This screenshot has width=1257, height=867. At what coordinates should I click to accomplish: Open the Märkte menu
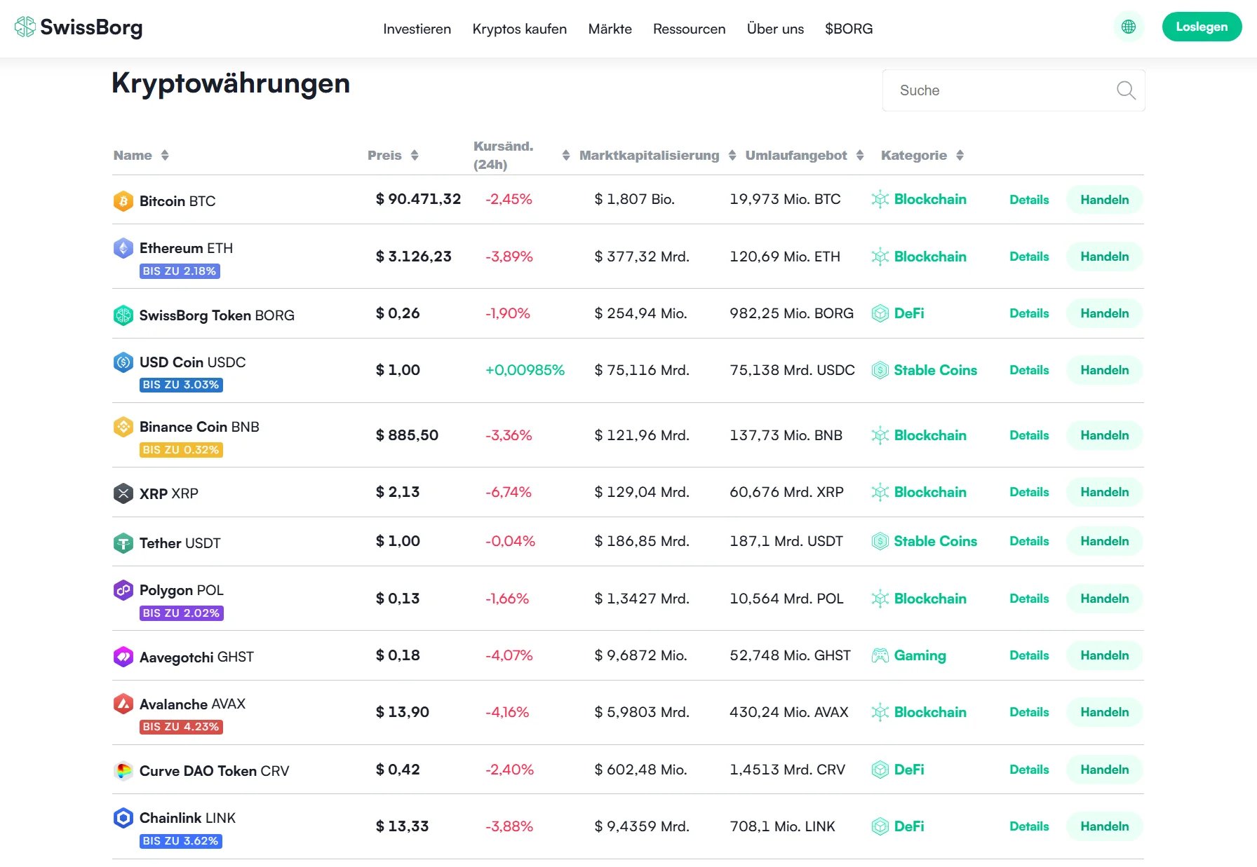(x=610, y=29)
